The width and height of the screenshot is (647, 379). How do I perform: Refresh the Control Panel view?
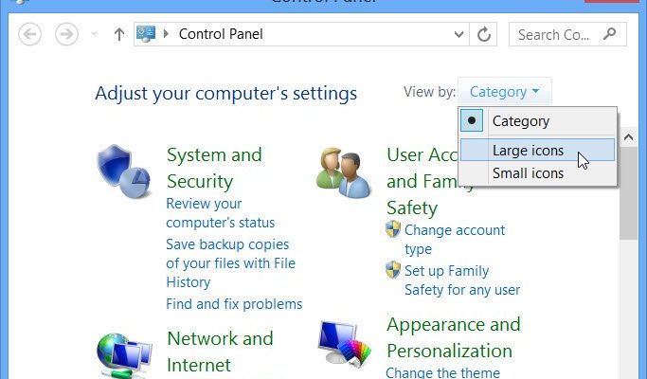(484, 34)
